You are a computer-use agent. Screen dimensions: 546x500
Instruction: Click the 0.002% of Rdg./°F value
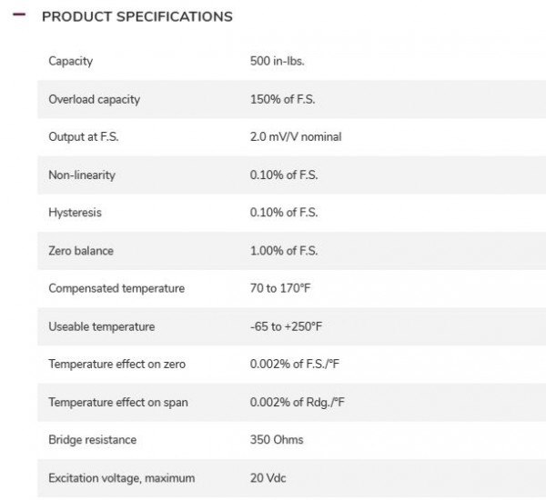(296, 402)
